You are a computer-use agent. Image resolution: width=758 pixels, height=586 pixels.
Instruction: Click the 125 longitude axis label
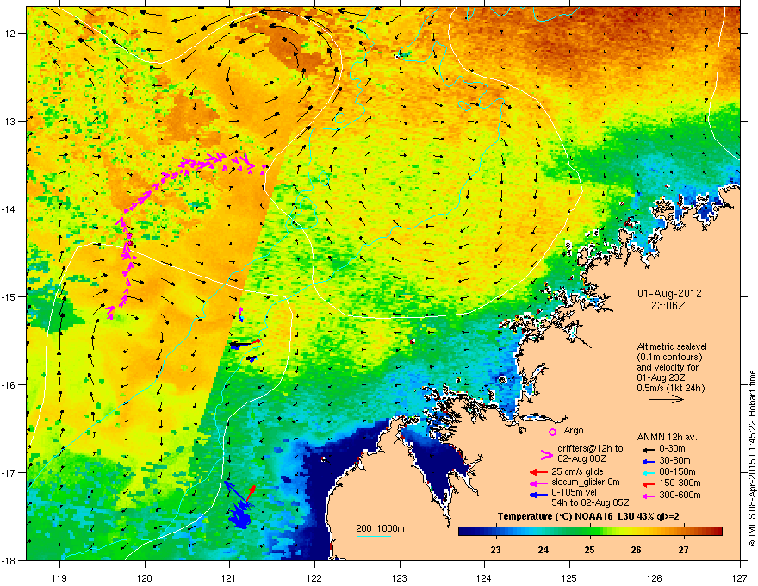tap(569, 577)
